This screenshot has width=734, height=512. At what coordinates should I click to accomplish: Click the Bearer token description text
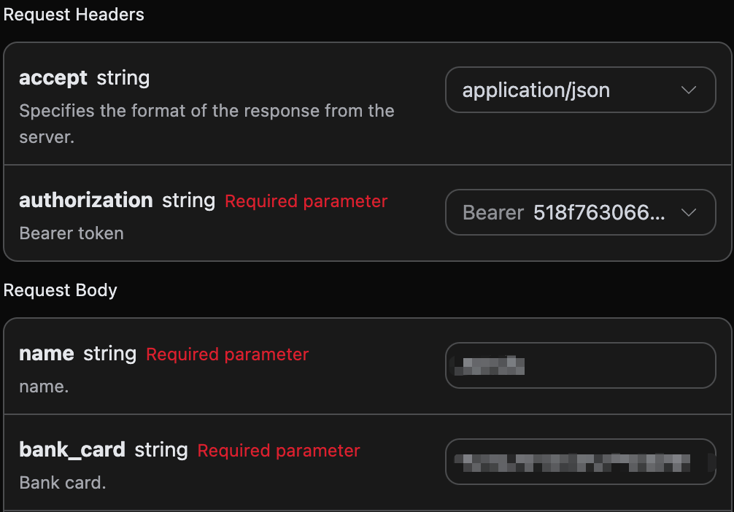point(72,233)
